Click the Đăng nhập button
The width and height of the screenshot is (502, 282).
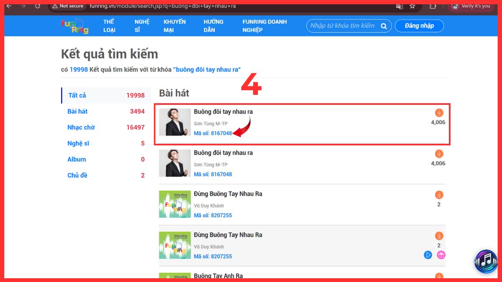[x=419, y=26]
